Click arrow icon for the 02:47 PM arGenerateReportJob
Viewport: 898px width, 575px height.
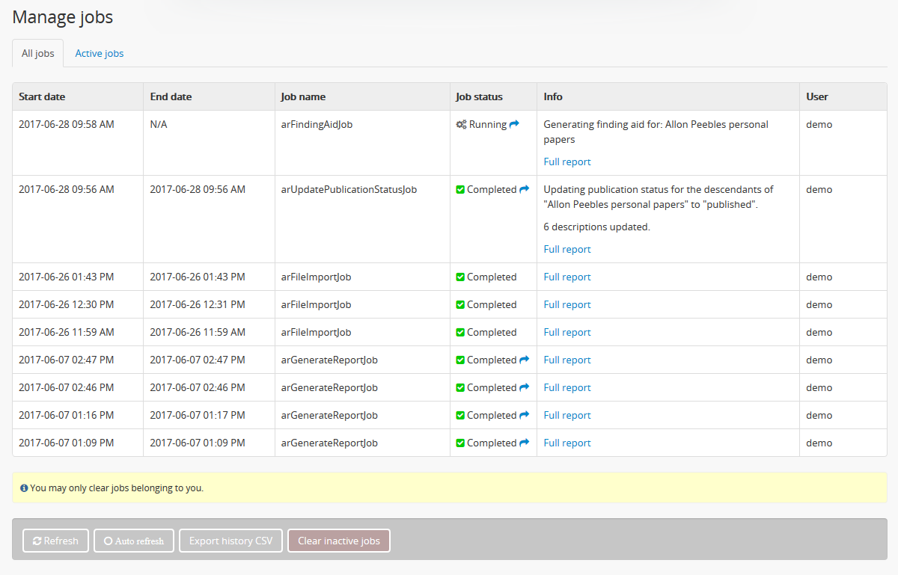pyautogui.click(x=524, y=360)
